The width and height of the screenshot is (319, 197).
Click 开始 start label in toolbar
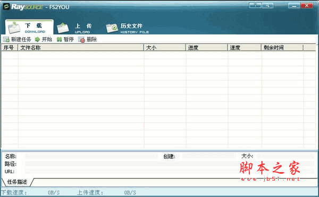47,39
